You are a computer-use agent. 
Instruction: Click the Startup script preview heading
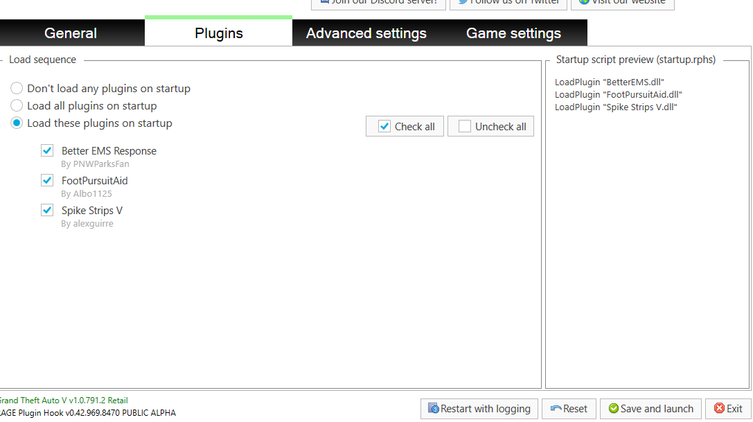[636, 60]
